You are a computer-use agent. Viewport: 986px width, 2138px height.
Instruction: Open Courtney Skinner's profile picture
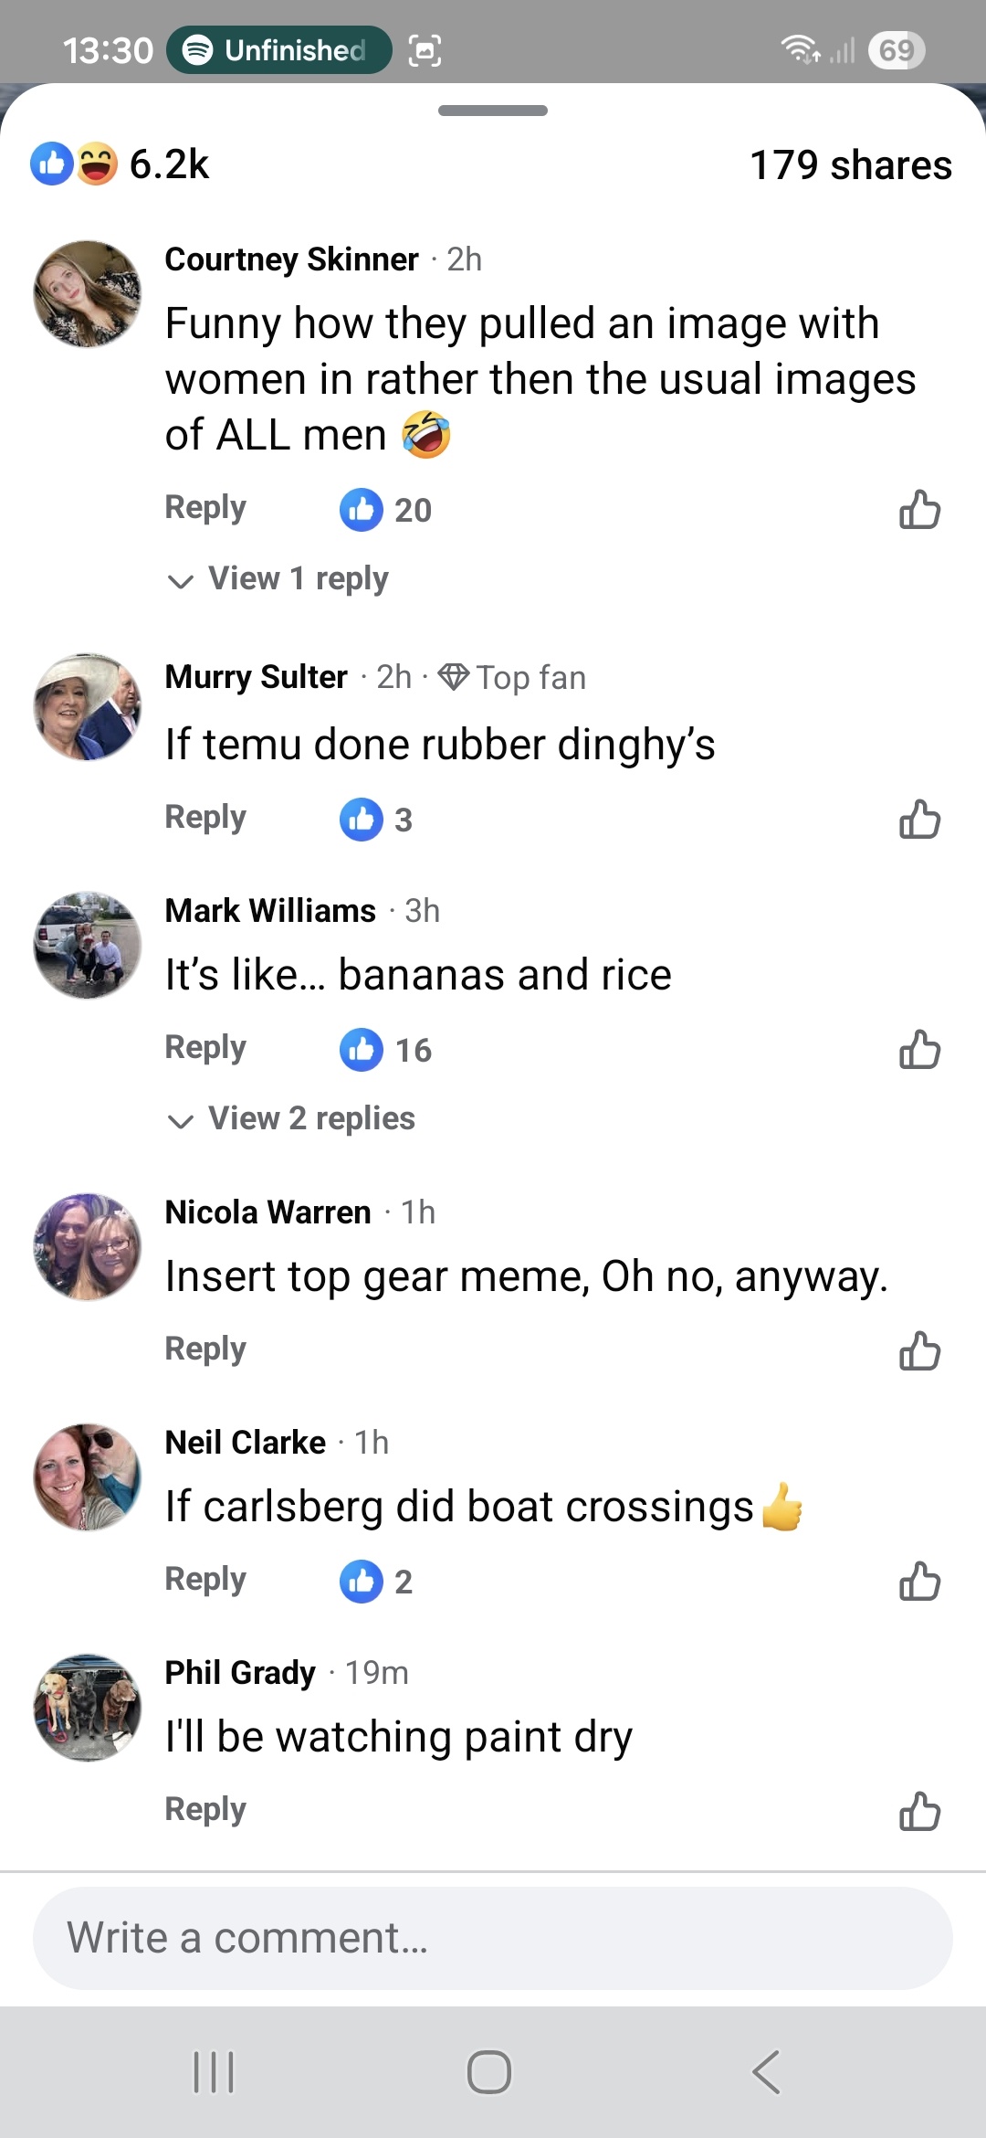88,294
